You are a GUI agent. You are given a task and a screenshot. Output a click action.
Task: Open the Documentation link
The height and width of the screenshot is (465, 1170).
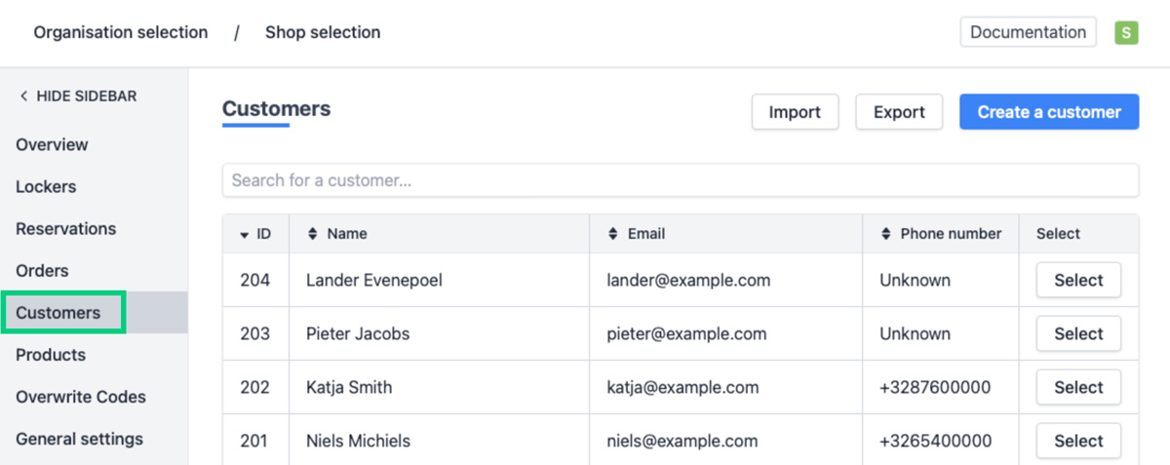click(1028, 32)
